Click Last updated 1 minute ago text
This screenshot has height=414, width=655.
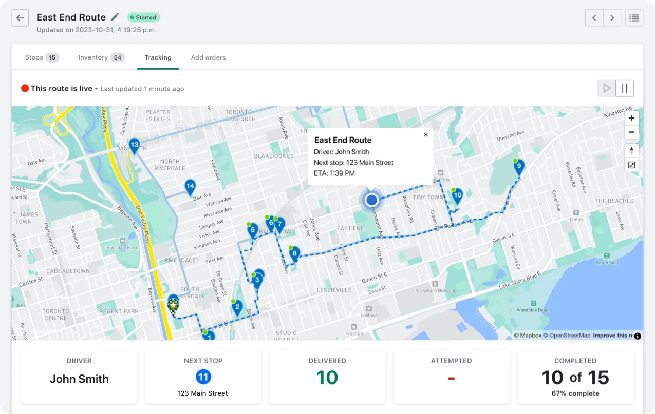[142, 89]
